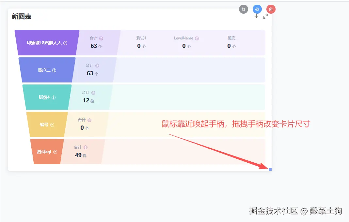Select the yellow 编号 funnel segment

tap(47, 125)
